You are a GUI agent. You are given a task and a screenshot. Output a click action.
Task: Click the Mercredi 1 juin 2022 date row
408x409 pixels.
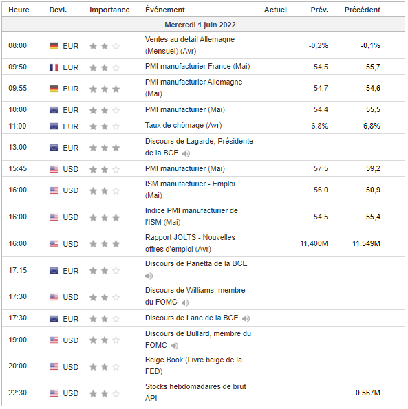(204, 25)
